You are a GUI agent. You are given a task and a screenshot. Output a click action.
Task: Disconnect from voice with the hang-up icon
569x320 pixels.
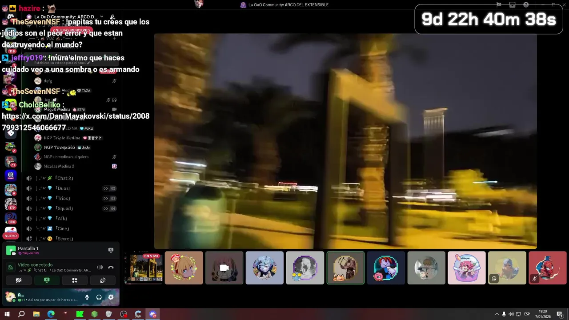[x=111, y=267]
